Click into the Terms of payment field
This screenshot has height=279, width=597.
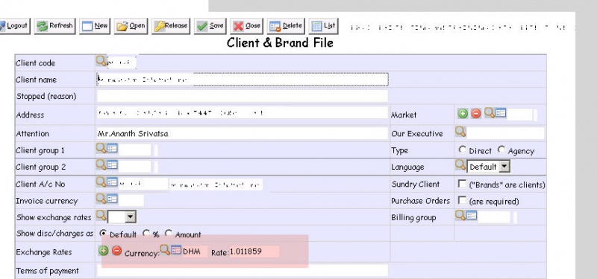tap(243, 270)
